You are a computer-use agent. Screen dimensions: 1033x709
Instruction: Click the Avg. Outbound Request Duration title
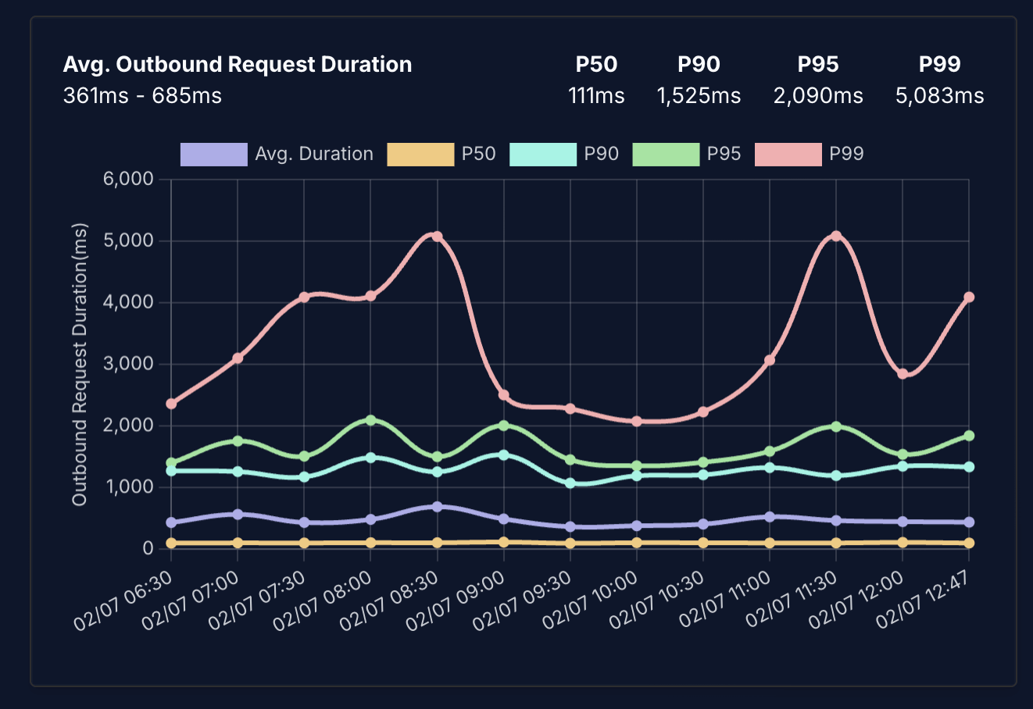(238, 64)
